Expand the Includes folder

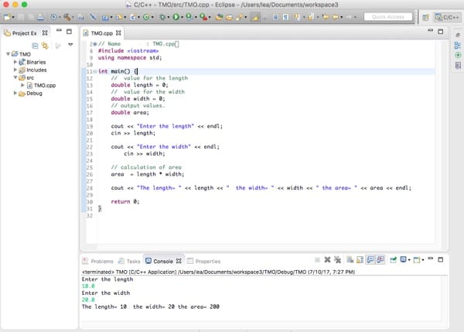[15, 70]
